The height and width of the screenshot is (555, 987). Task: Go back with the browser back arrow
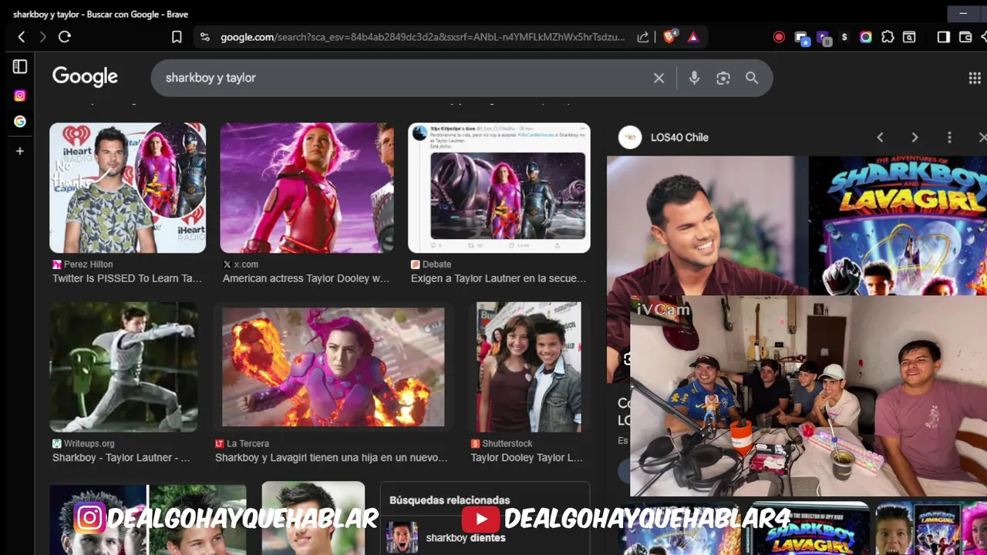coord(22,37)
